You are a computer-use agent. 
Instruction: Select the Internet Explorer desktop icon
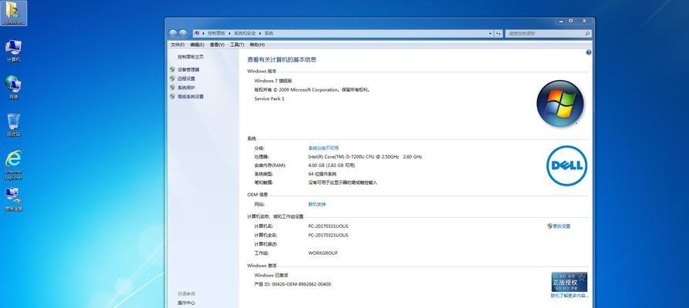[x=13, y=165]
